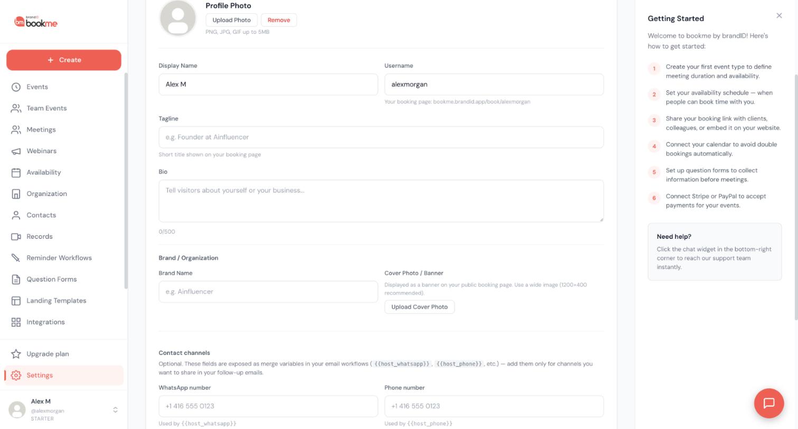
Task: Click Upgrade plan link
Action: click(63, 354)
